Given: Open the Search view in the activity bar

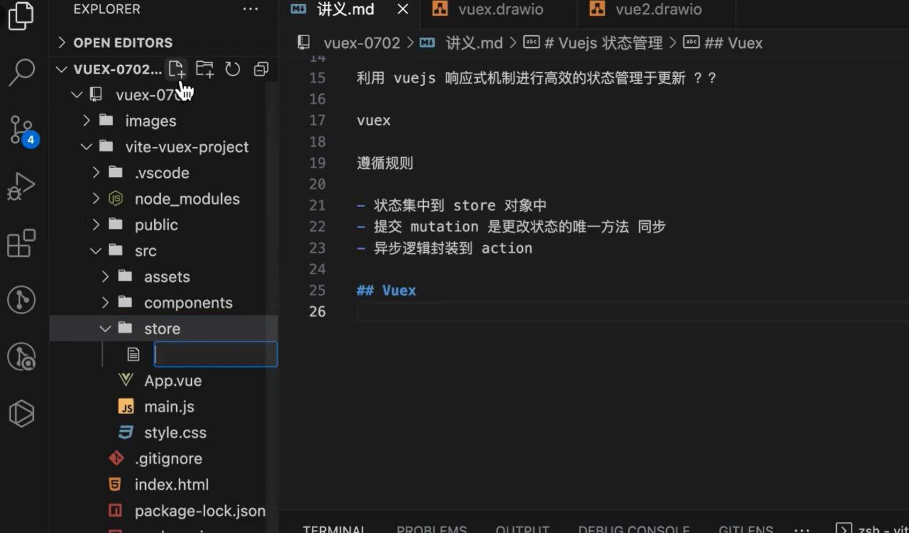Looking at the screenshot, I should [x=21, y=71].
